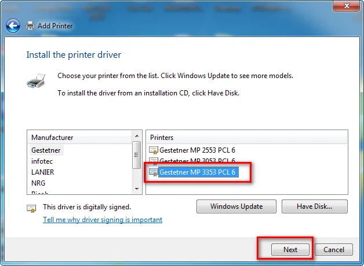Screen dimensions: 364x266
Task: Select Gestetner MP 3353 PCL 6 printer
Action: tap(197, 172)
